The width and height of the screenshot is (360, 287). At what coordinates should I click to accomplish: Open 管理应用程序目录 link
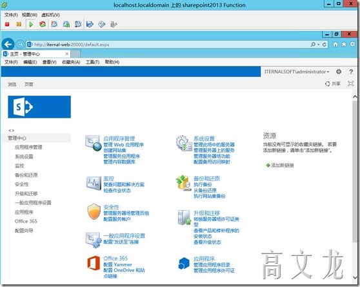click(212, 265)
